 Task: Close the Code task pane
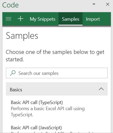[x=108, y=4]
